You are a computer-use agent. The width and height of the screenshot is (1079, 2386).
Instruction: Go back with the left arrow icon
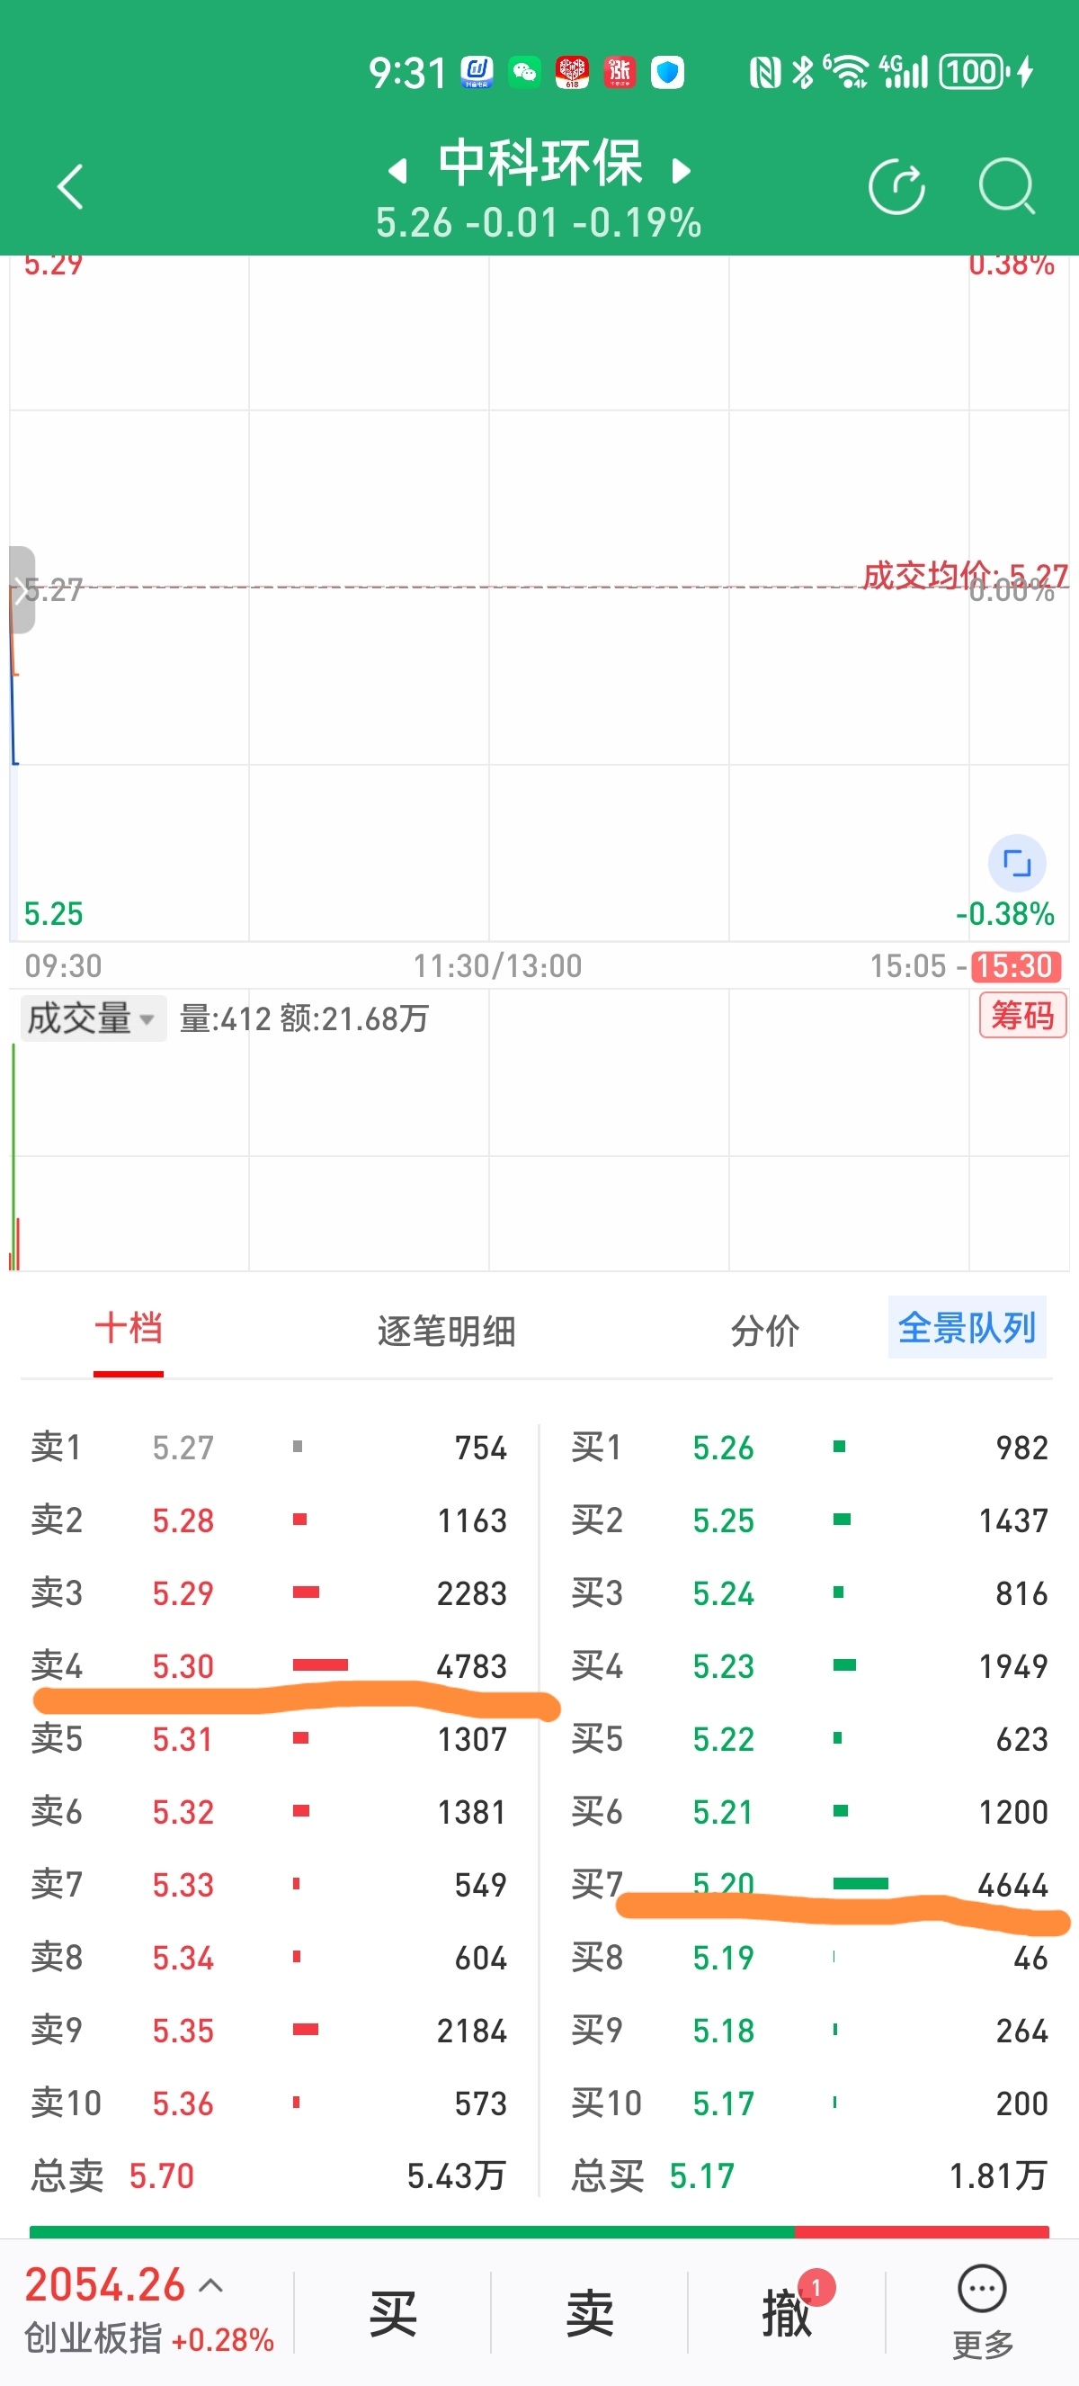pyautogui.click(x=70, y=186)
